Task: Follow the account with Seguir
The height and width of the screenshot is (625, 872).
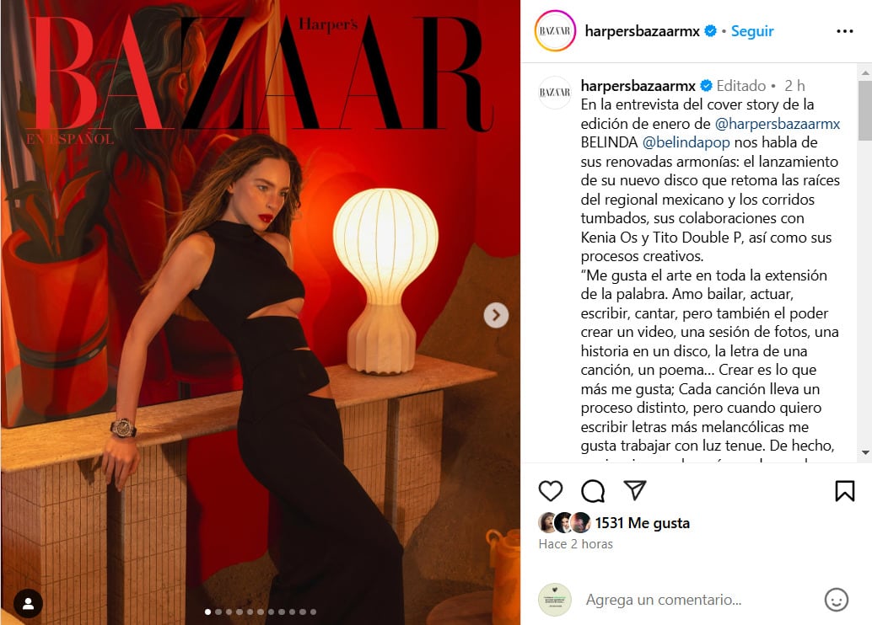Action: (x=752, y=31)
